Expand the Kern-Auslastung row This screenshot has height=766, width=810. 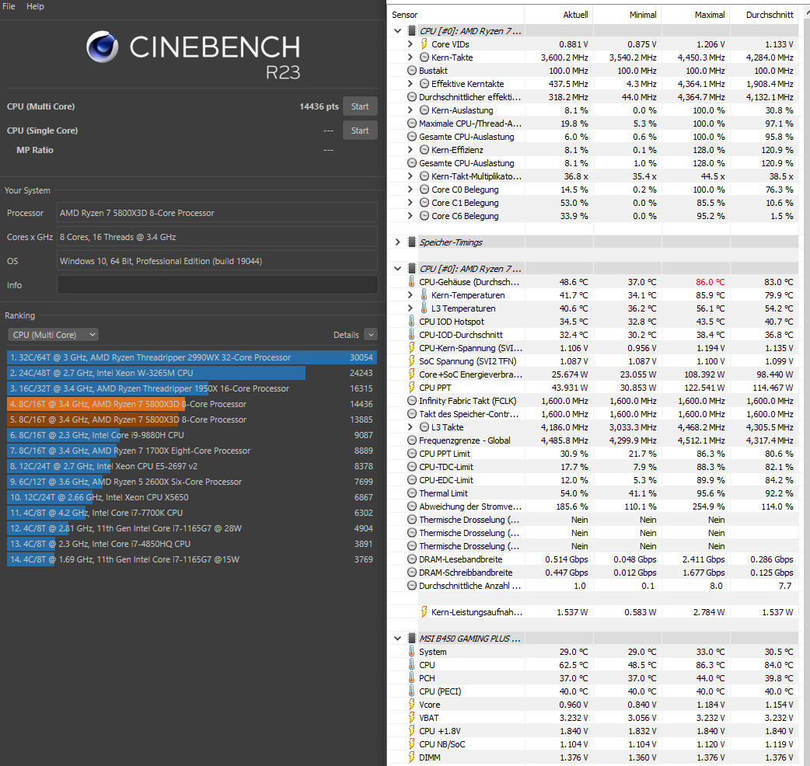410,110
